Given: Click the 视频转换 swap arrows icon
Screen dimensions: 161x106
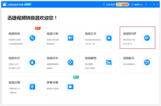Looking at the screenshot, I should click(x=32, y=38).
